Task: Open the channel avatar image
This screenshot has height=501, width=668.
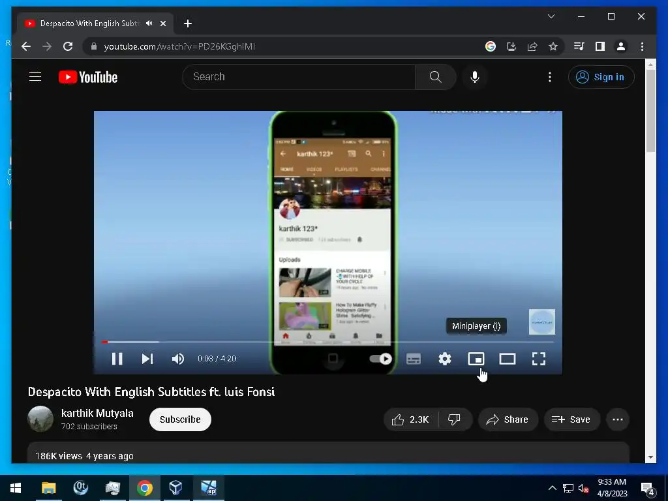Action: tap(40, 419)
